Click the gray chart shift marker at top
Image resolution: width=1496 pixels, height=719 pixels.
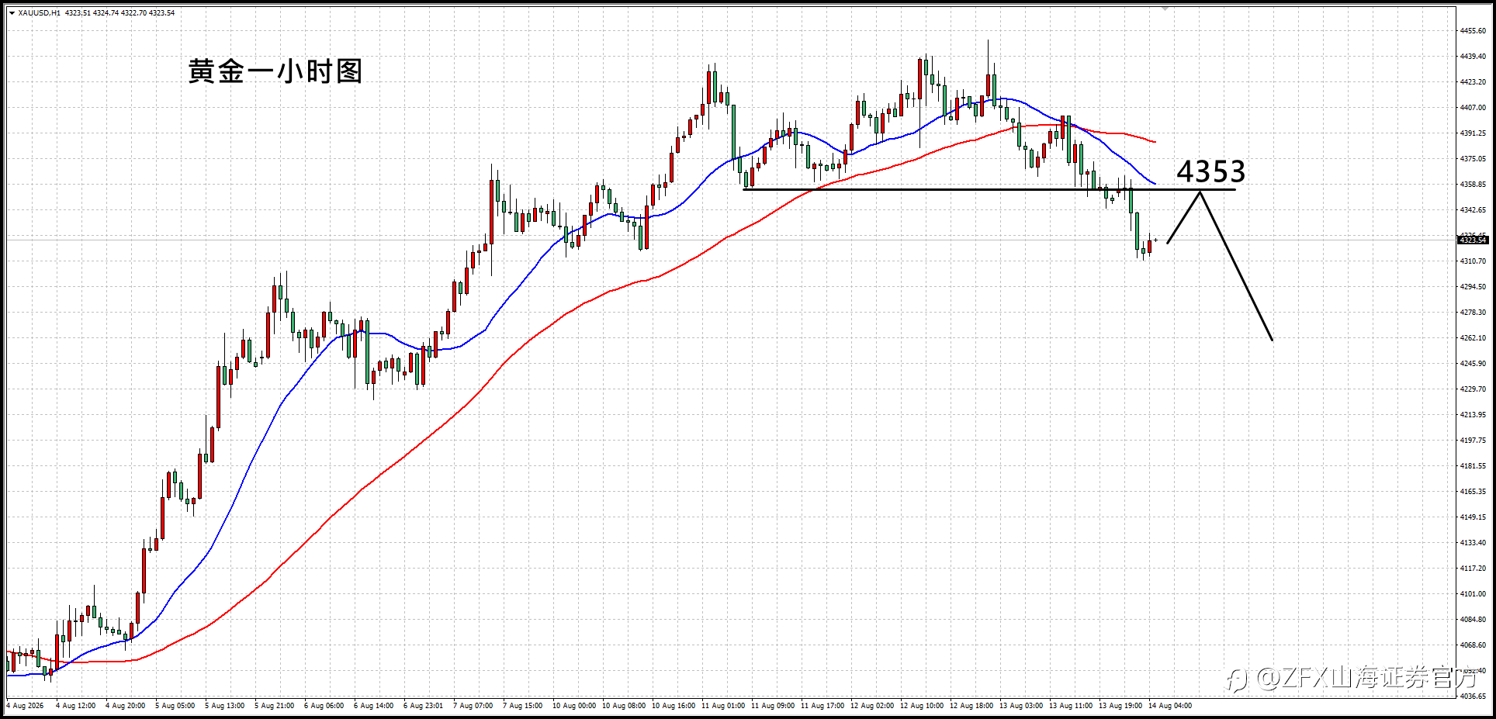[1165, 9]
